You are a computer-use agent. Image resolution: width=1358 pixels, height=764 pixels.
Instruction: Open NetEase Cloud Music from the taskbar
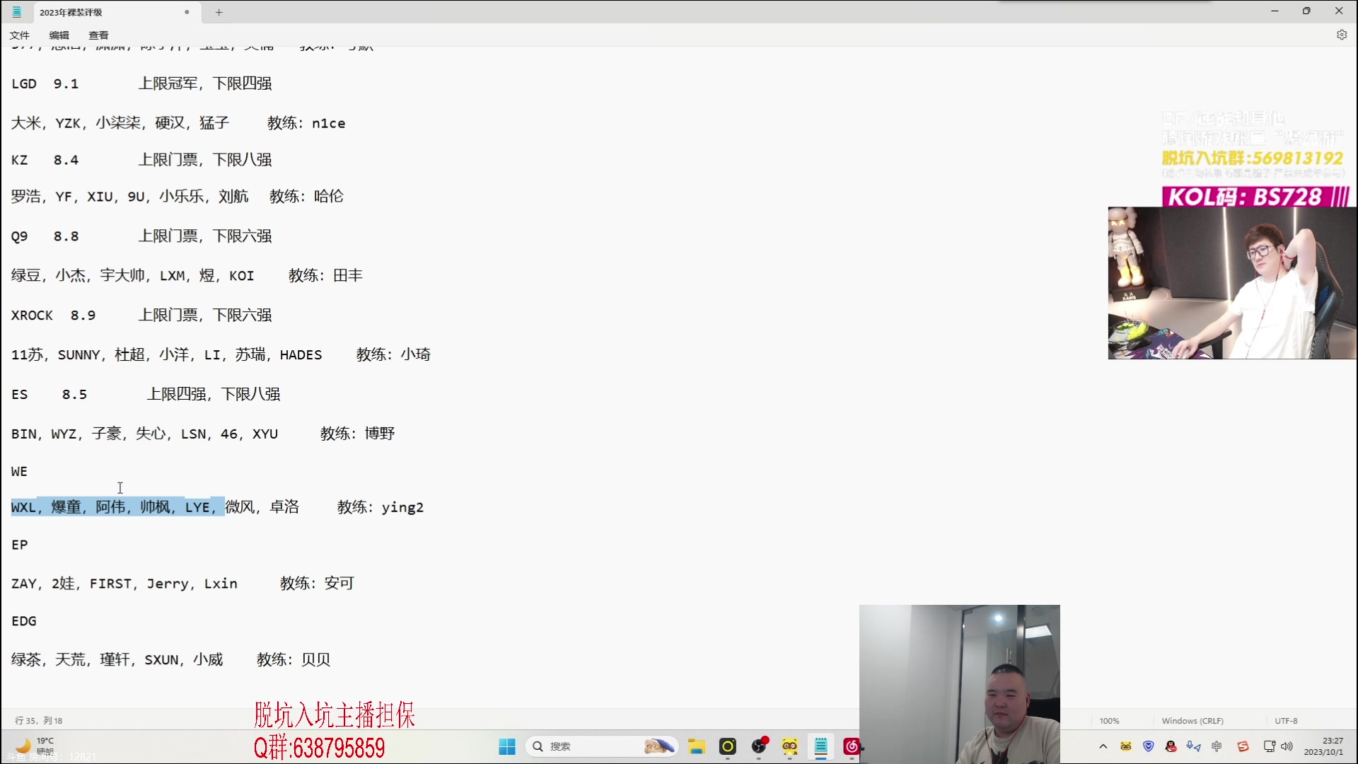pyautogui.click(x=851, y=746)
